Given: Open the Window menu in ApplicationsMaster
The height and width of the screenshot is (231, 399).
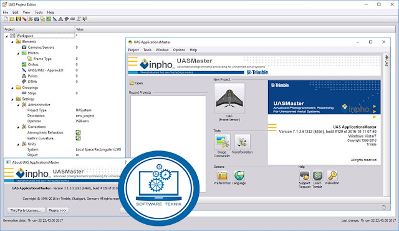Looking at the screenshot, I should click(x=162, y=50).
